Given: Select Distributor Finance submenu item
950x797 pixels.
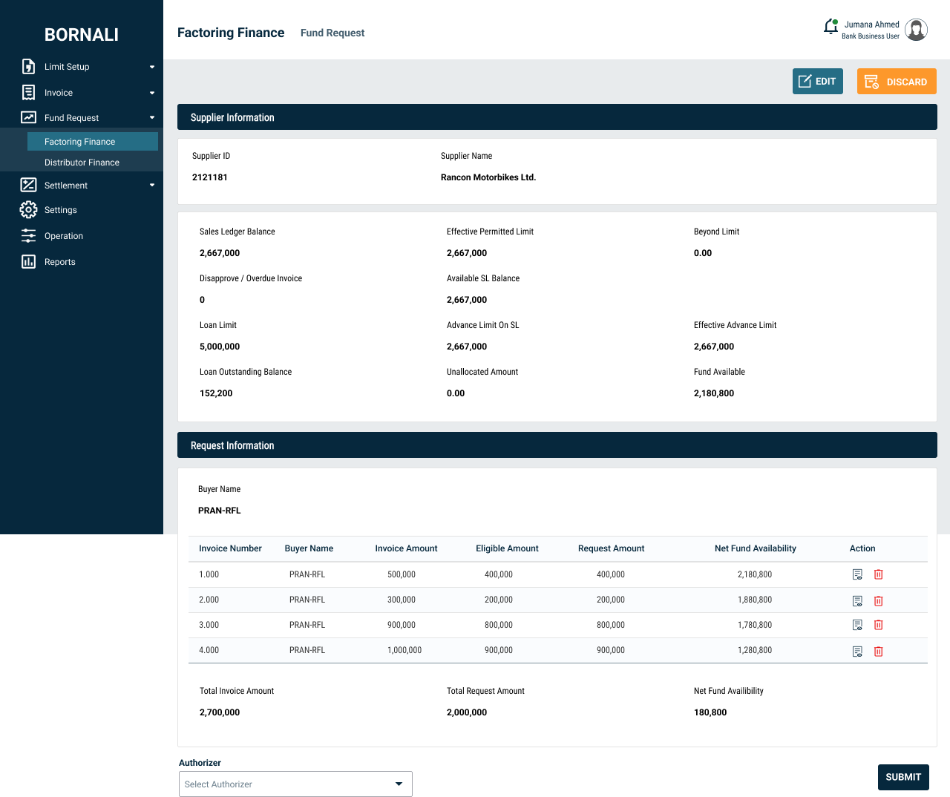Looking at the screenshot, I should pos(82,162).
